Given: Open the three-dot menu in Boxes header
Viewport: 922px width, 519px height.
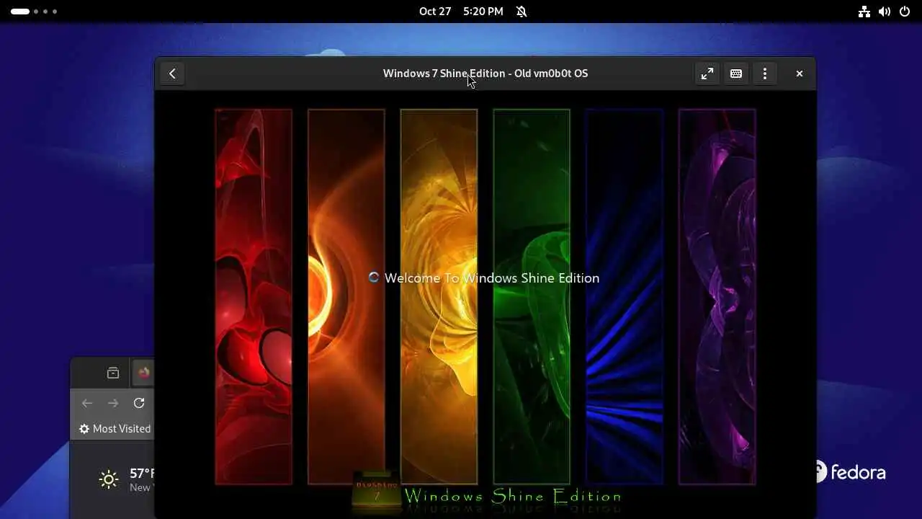Looking at the screenshot, I should (765, 74).
